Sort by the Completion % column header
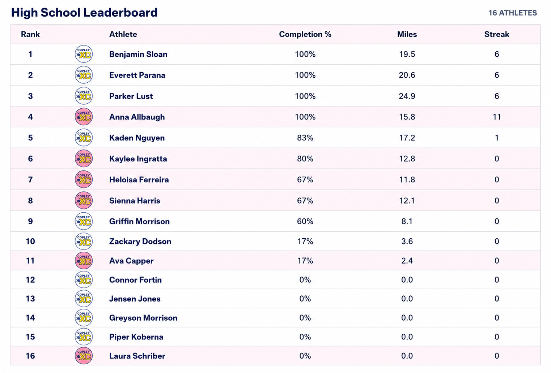Viewport: 551px width, 373px height. pos(305,34)
